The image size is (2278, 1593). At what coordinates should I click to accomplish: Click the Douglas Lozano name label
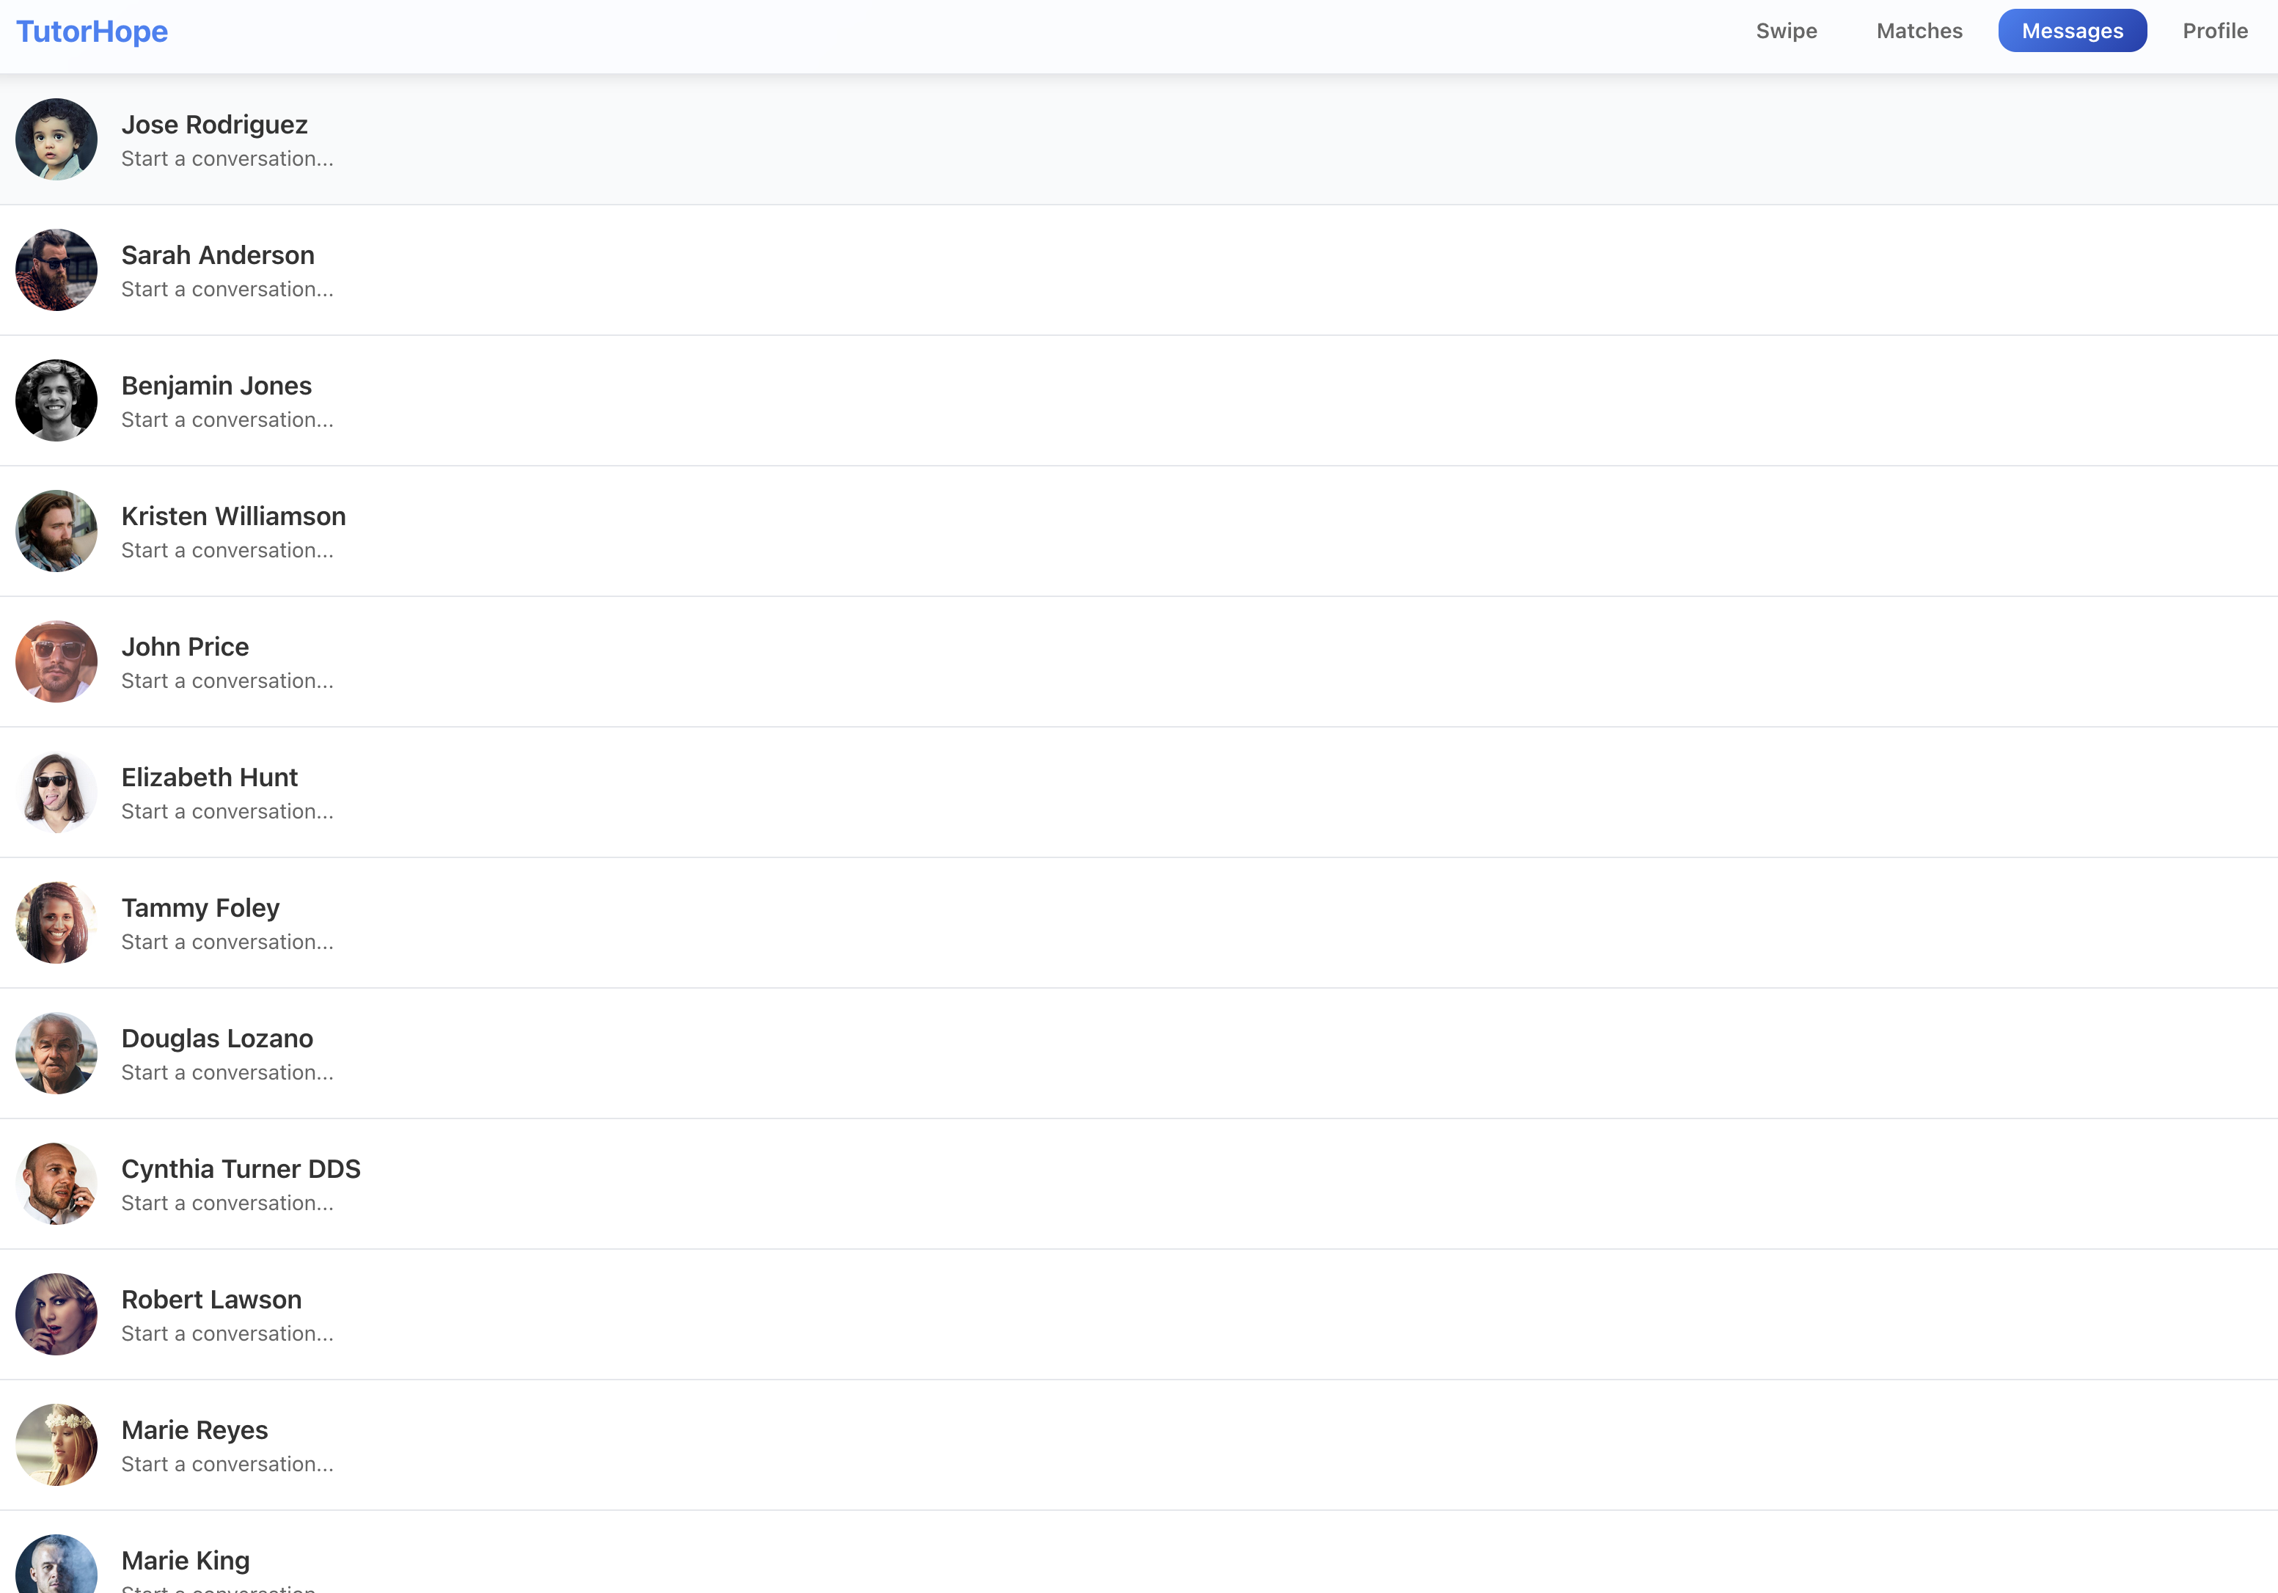[216, 1039]
